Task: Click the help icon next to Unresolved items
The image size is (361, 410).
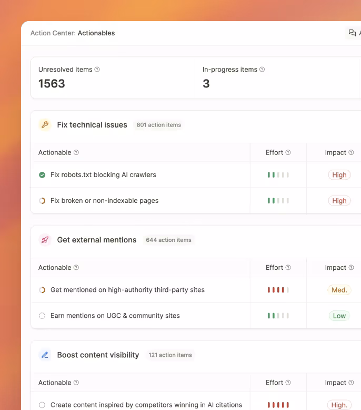Action: (97, 70)
